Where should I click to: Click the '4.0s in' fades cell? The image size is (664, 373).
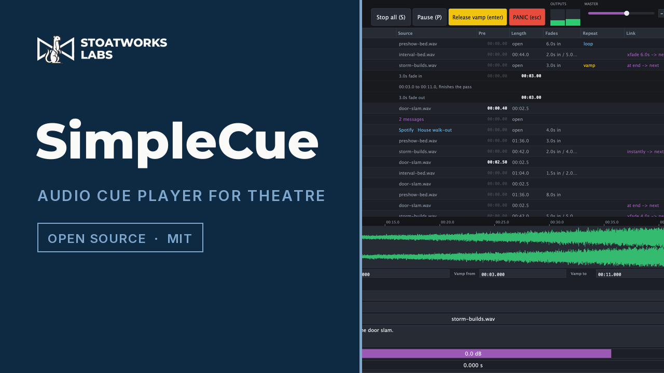(554, 130)
